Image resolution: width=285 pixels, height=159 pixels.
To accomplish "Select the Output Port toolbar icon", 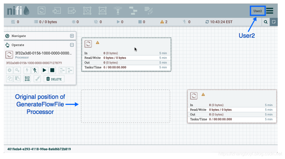I will click(x=72, y=11).
